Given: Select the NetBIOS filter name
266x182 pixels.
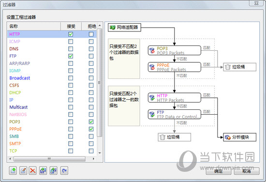Looking at the screenshot, I should tap(18, 114).
